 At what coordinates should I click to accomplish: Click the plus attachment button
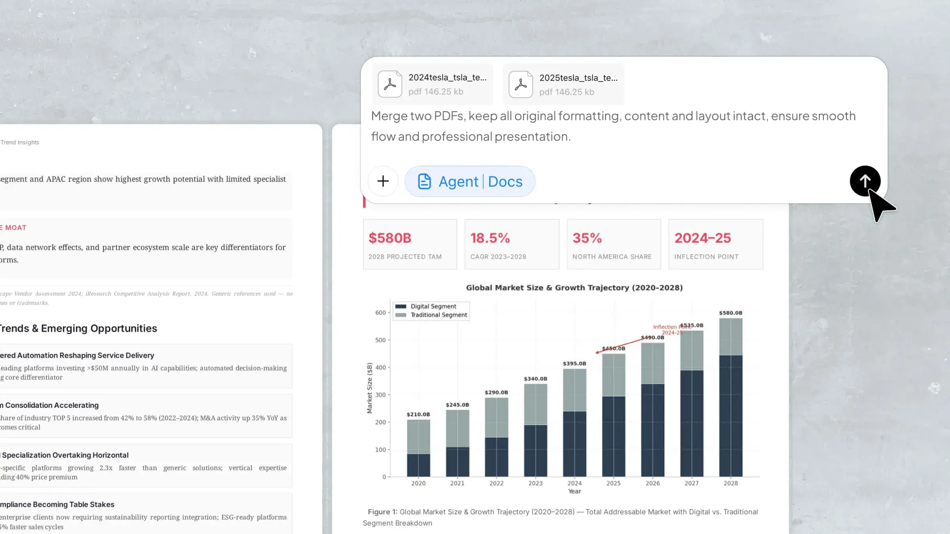click(383, 181)
